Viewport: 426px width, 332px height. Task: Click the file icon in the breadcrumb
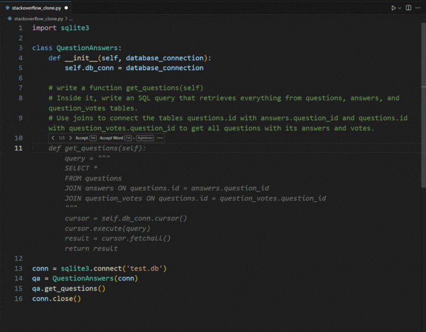(10, 19)
